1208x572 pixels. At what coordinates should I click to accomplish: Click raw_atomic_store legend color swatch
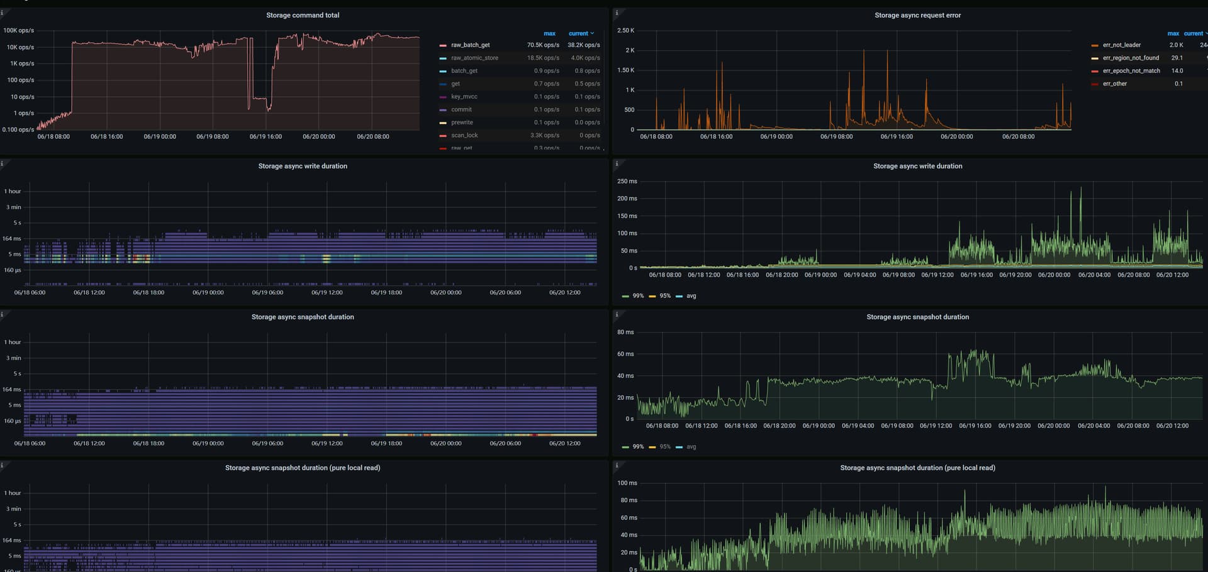click(x=443, y=58)
